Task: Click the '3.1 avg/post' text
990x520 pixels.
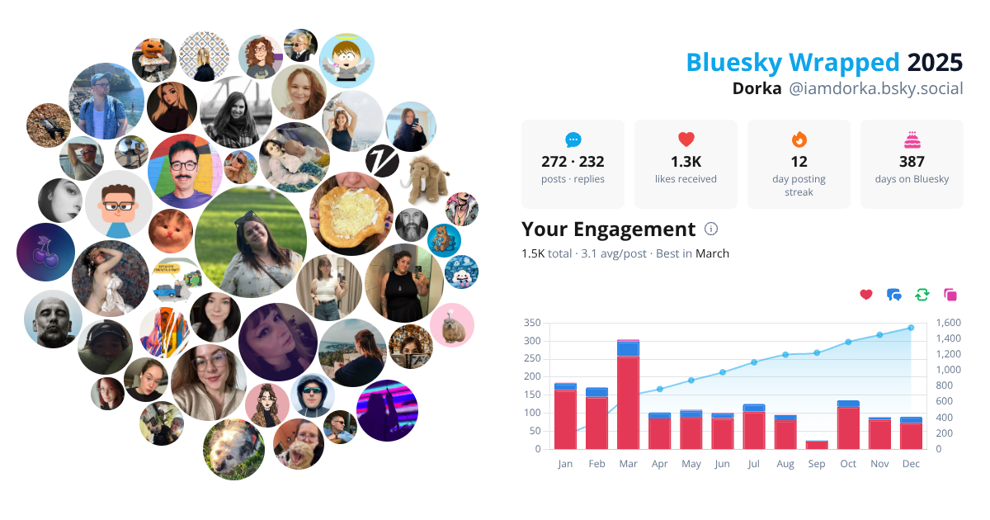Action: pyautogui.click(x=614, y=253)
